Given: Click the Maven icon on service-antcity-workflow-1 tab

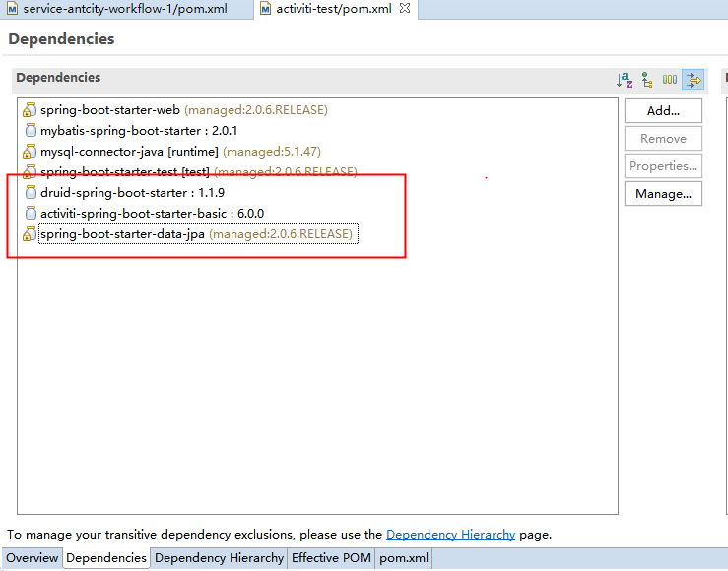Looking at the screenshot, I should 12,9.
